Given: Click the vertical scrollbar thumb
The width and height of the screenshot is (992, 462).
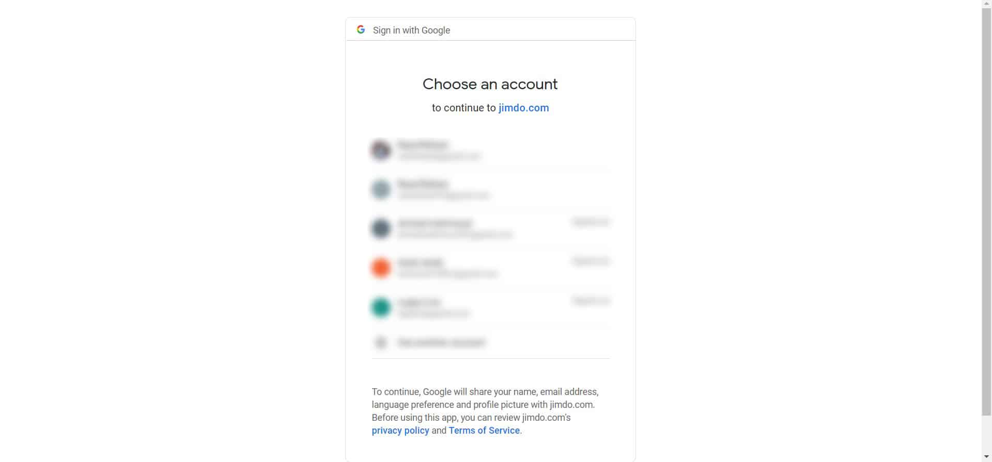Looking at the screenshot, I should click(x=986, y=212).
